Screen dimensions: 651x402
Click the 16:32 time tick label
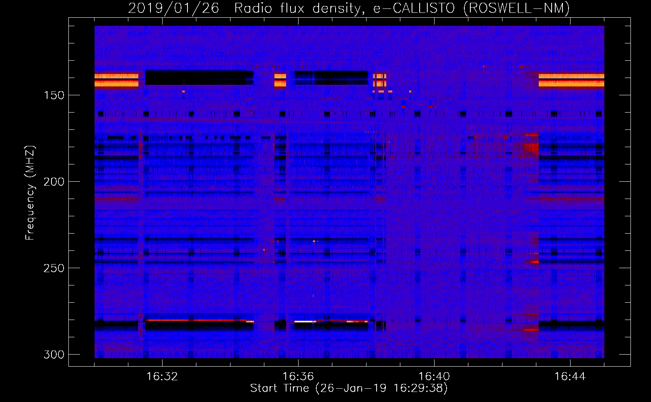(x=162, y=377)
